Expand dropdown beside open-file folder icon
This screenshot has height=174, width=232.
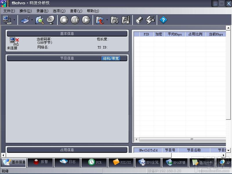click(107, 20)
